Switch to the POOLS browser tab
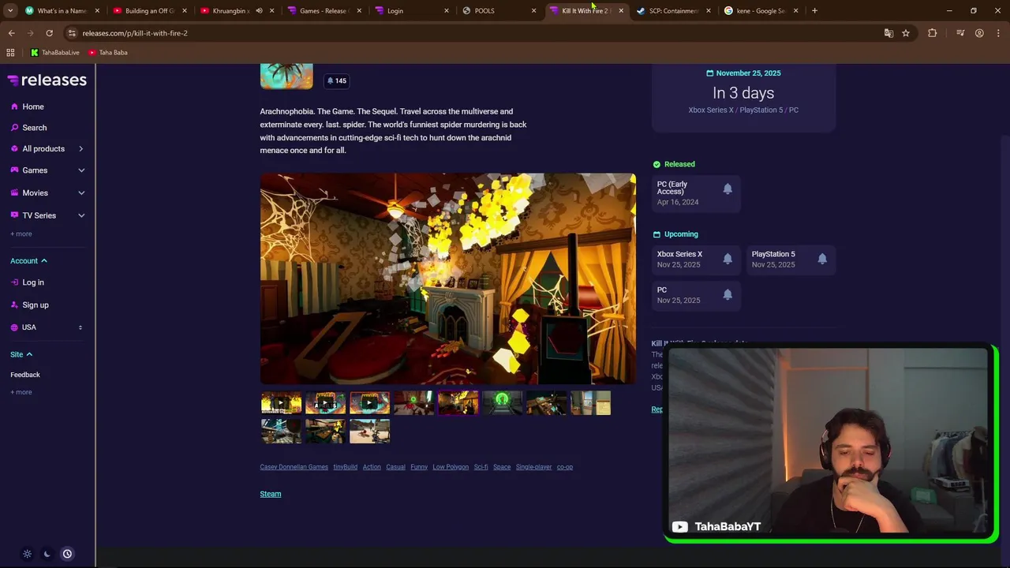 tap(499, 11)
